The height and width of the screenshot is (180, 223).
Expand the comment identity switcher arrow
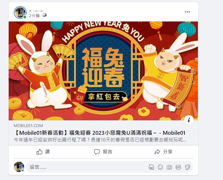tap(22, 170)
